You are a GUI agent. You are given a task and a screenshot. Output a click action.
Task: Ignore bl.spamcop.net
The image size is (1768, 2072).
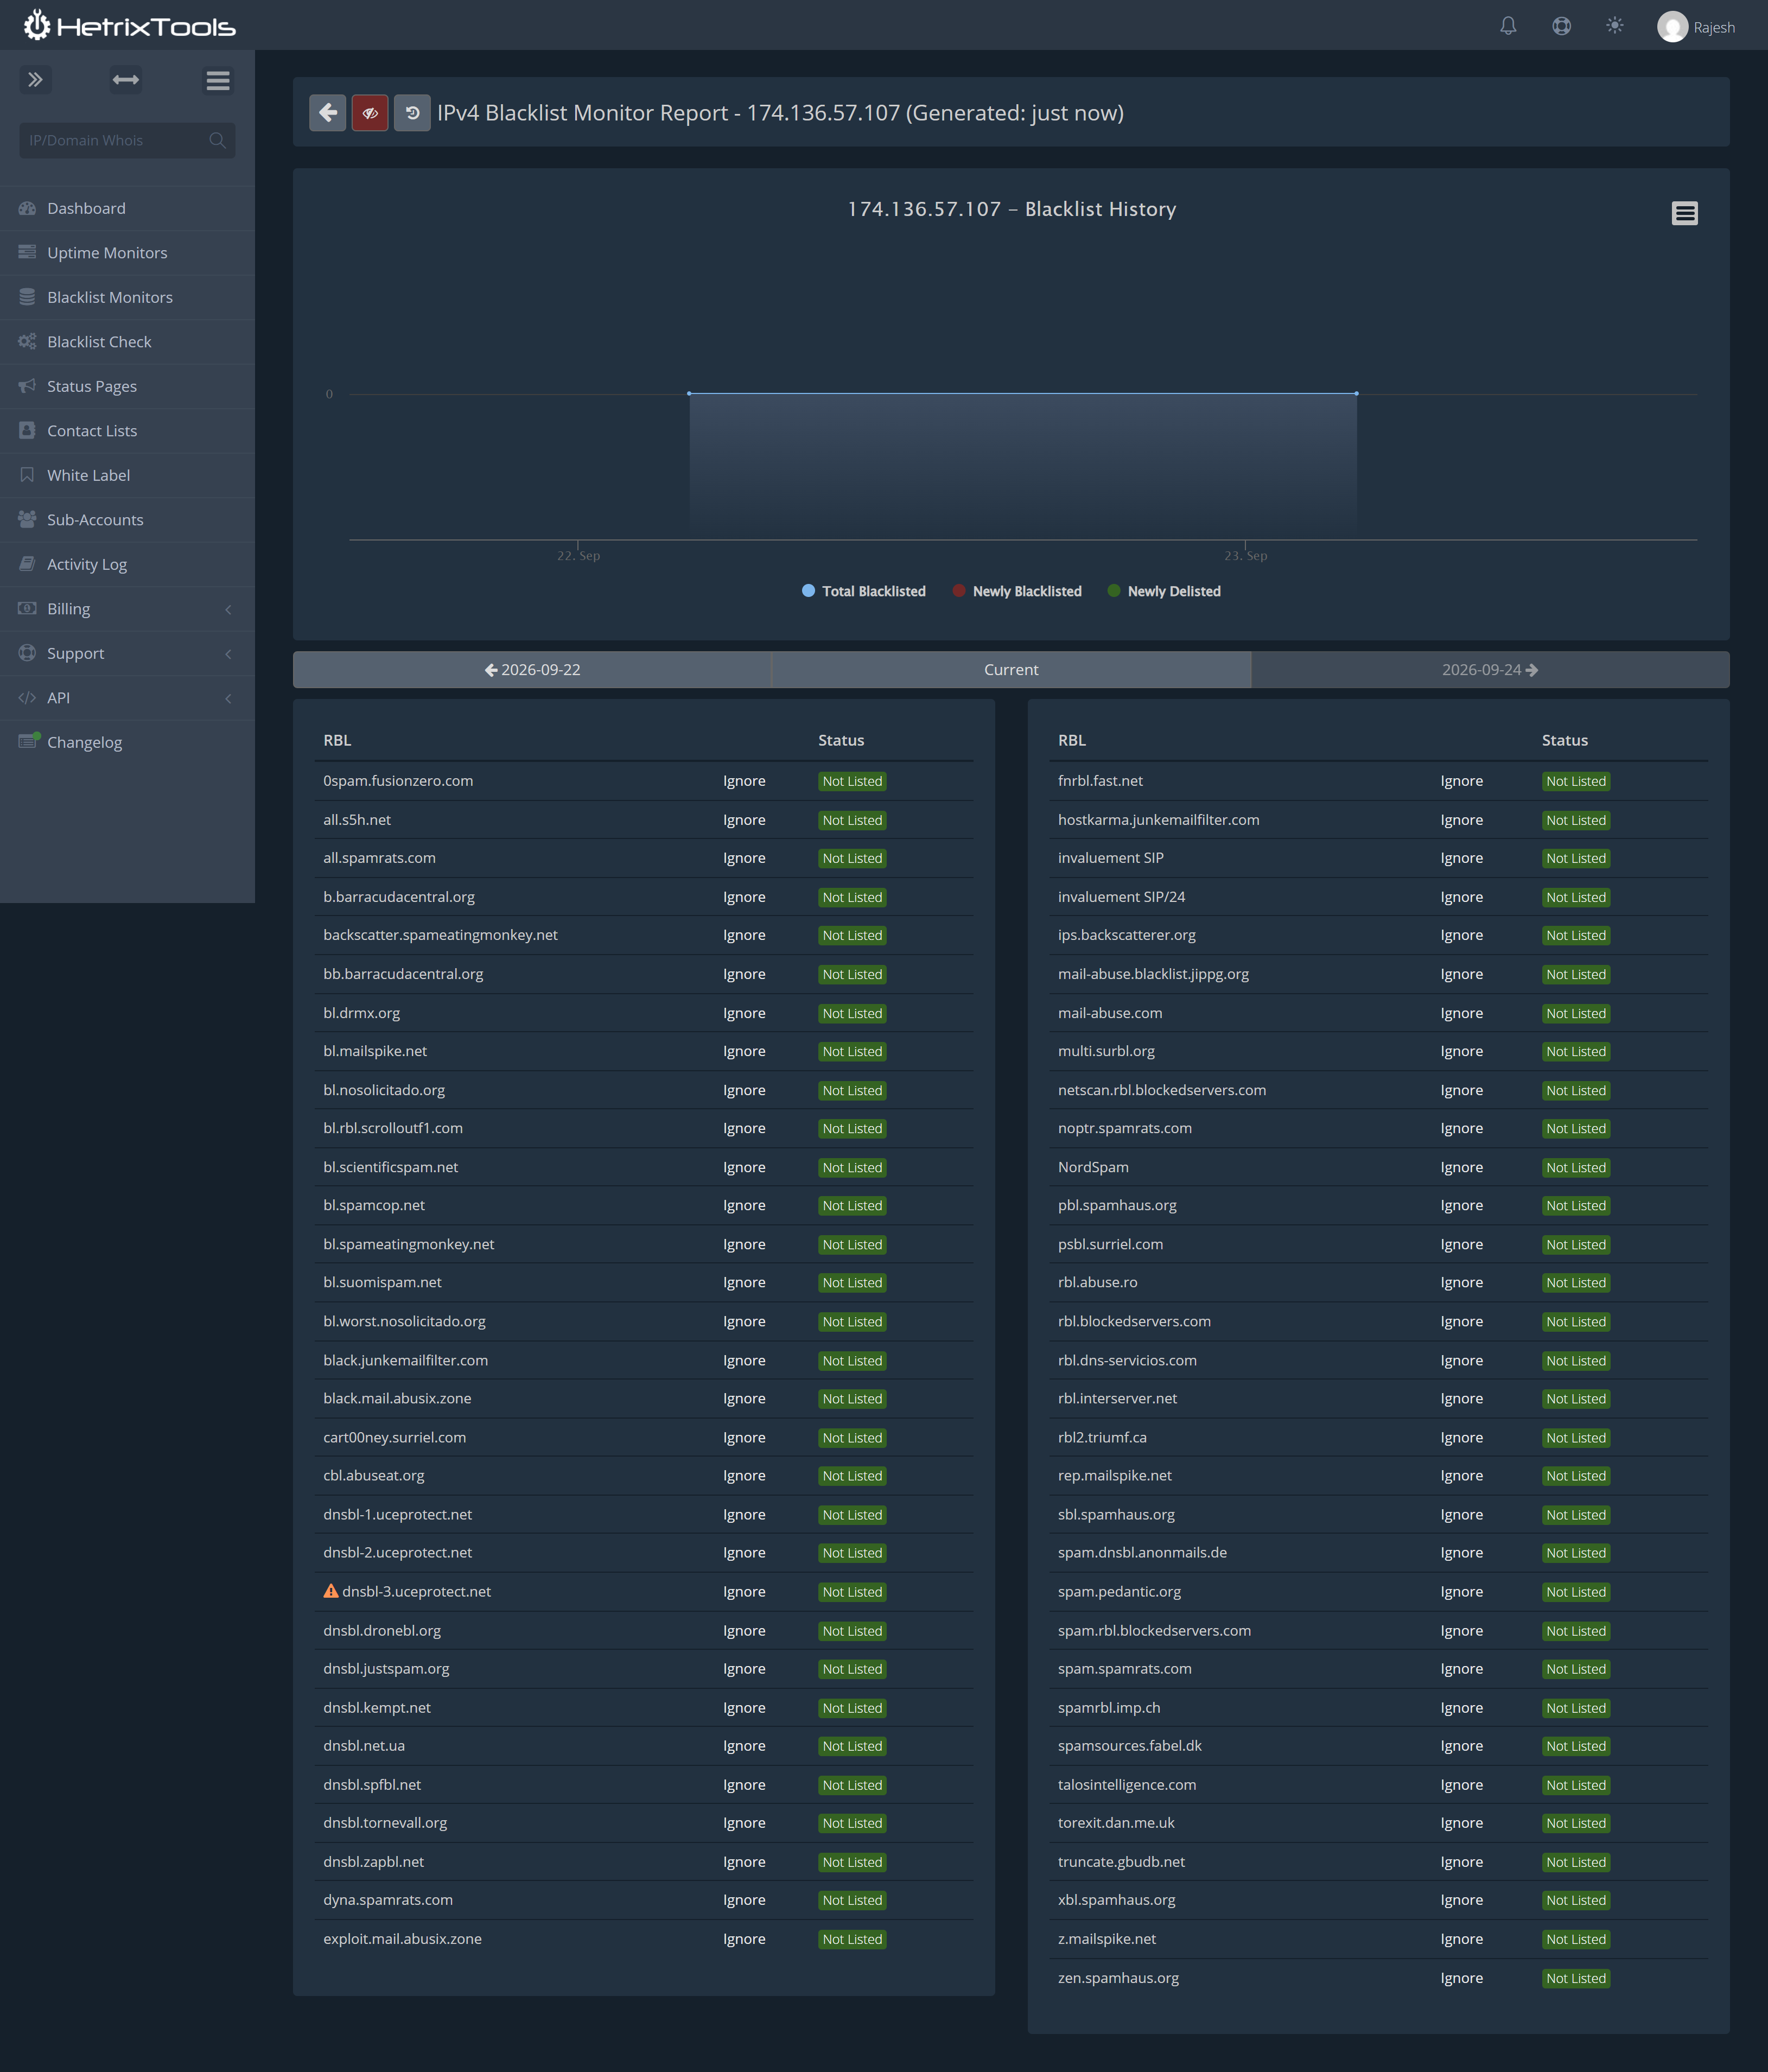pos(744,1205)
